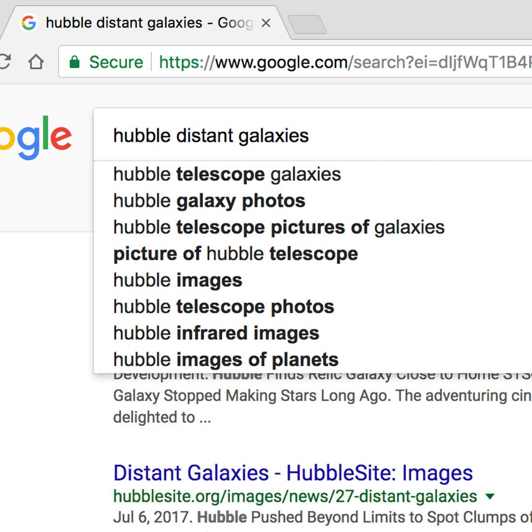Image resolution: width=532 pixels, height=532 pixels.
Task: Choose hubble infrared images suggestion
Action: [216, 333]
